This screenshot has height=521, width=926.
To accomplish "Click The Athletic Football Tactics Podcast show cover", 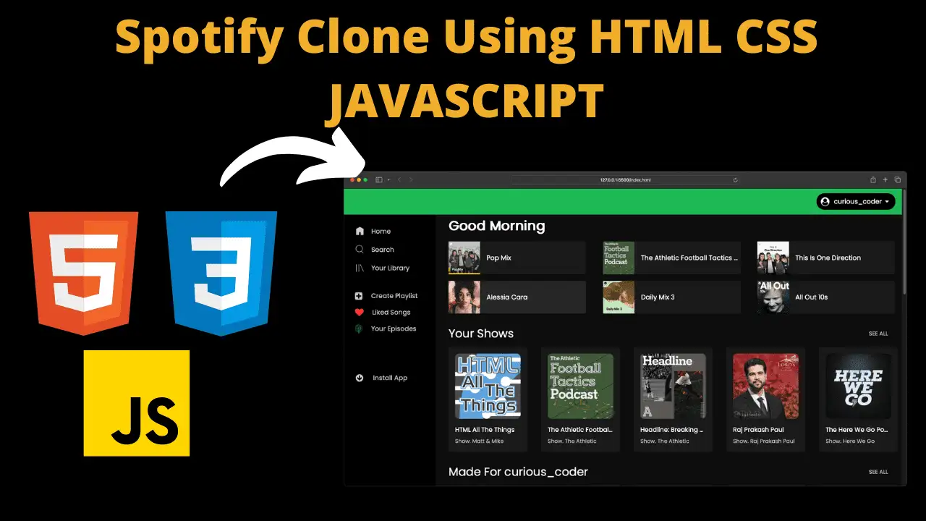I will (x=581, y=386).
